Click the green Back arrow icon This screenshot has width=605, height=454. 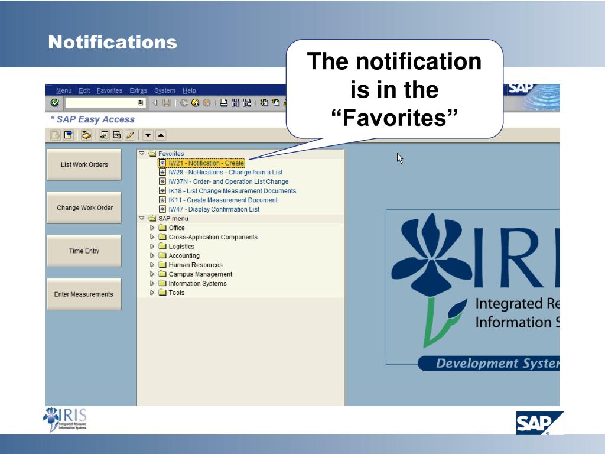pyautogui.click(x=184, y=103)
